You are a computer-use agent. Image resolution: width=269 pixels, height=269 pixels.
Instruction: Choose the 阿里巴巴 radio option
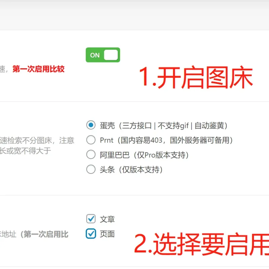pyautogui.click(x=91, y=154)
